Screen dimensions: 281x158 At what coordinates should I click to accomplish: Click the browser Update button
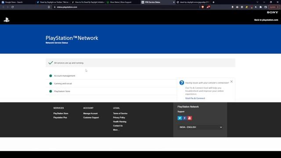point(274,7)
